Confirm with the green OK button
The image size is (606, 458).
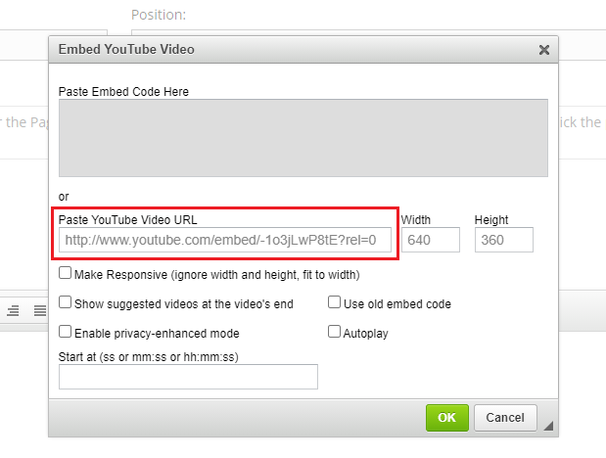tap(447, 418)
